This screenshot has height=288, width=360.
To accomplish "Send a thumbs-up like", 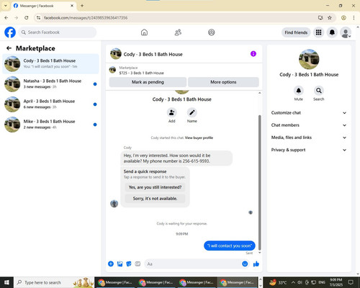I will (256, 264).
